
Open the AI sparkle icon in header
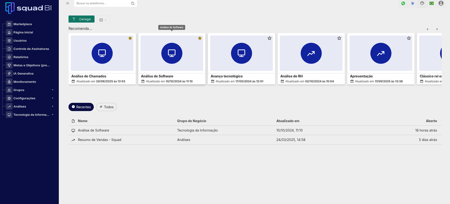point(412,3)
